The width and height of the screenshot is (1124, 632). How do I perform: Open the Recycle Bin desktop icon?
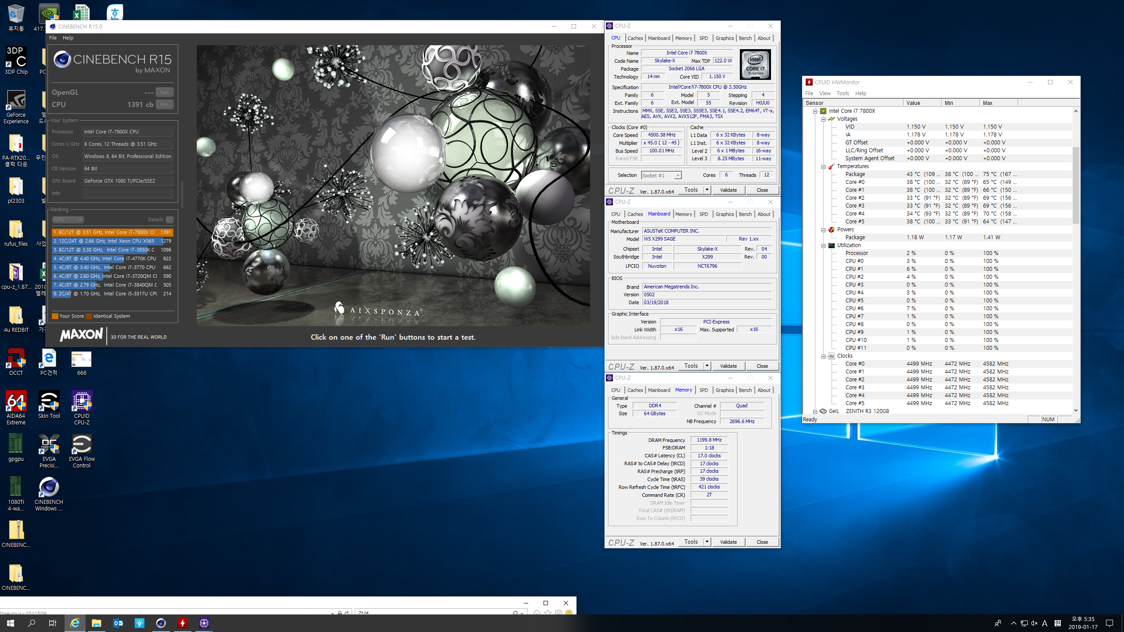16,18
